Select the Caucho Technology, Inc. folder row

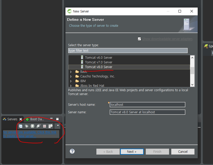[97, 76]
